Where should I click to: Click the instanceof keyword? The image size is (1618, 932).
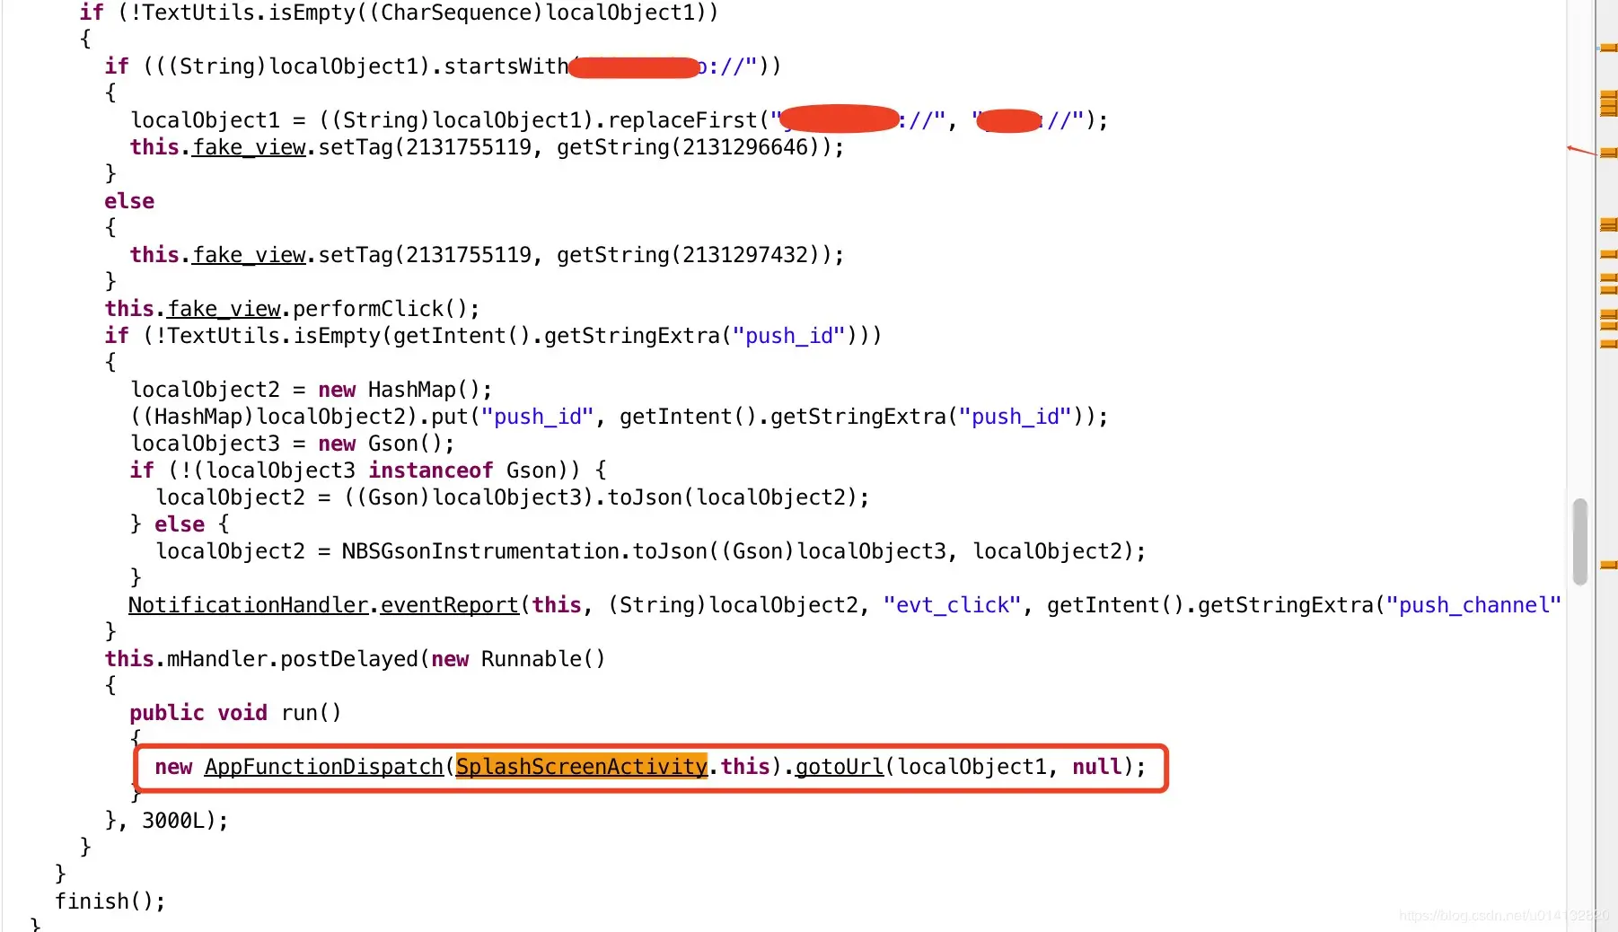tap(431, 470)
